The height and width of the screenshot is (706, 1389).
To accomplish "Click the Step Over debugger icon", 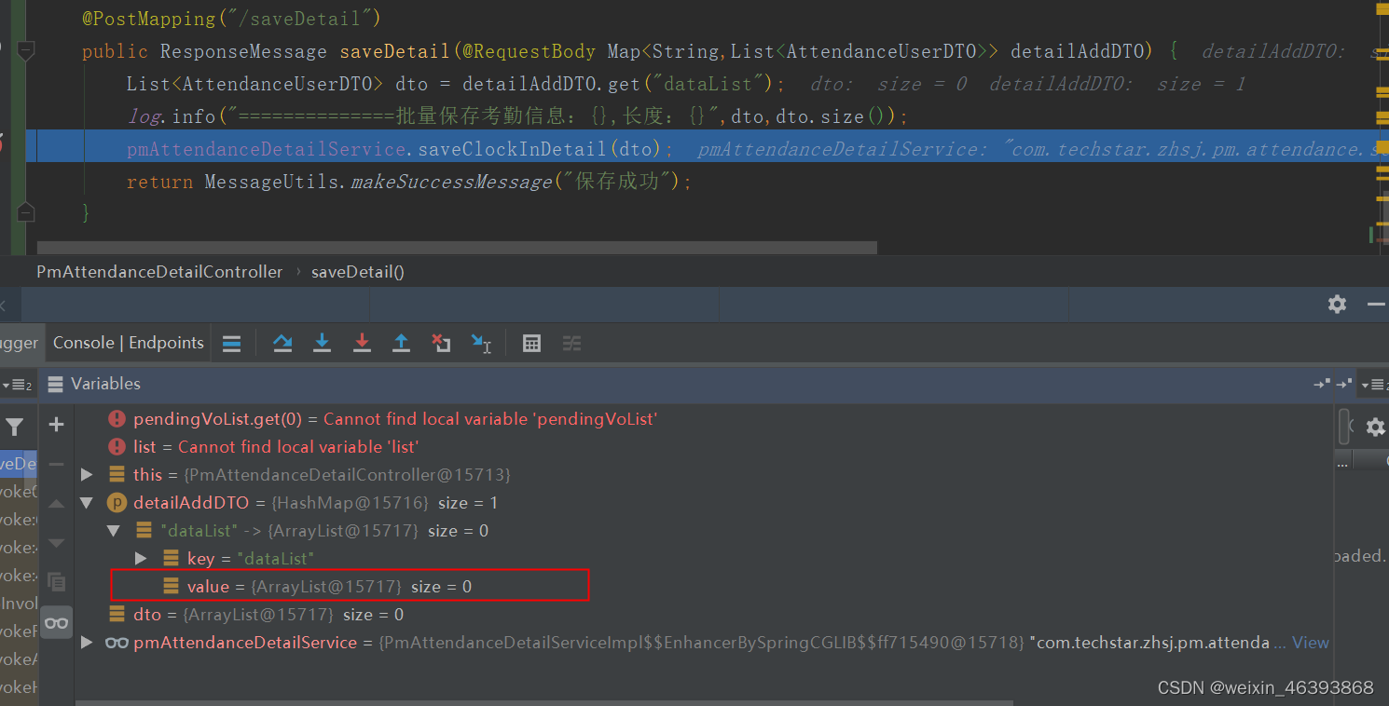I will pos(282,343).
